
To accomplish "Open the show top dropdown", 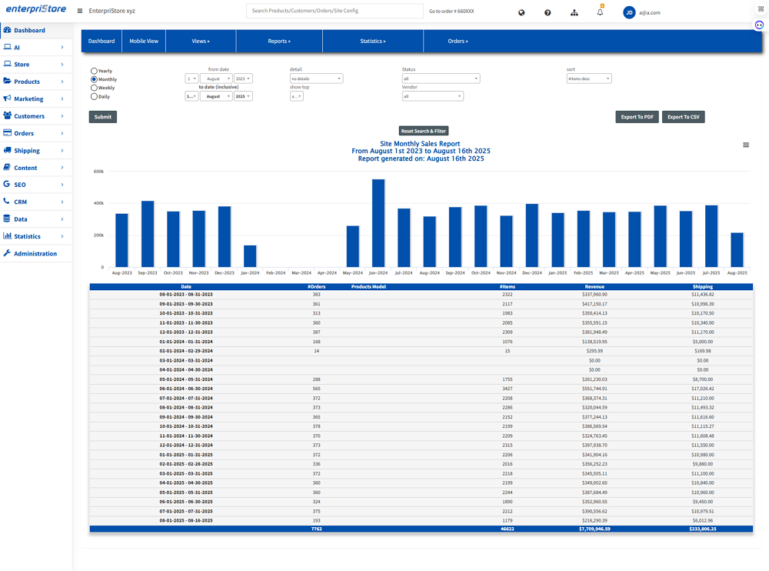I will [297, 96].
